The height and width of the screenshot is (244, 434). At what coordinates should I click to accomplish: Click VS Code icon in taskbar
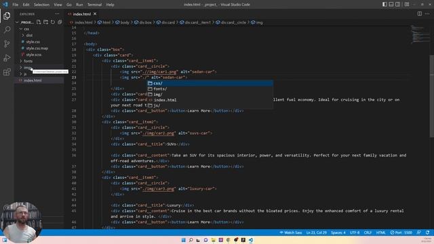click(250, 240)
